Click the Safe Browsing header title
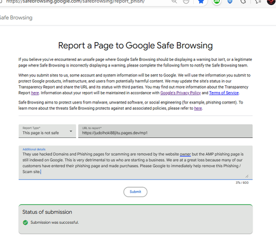 tap(16, 18)
